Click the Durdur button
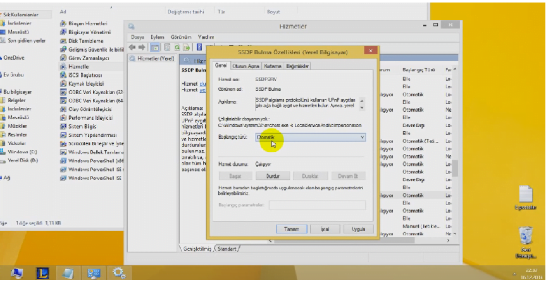 (x=273, y=176)
